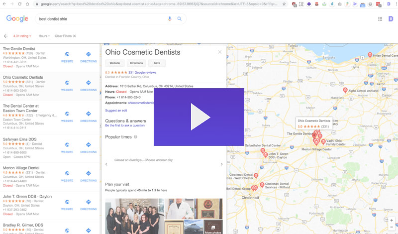Click Directions button in details panel
The image size is (398, 234).
tap(136, 63)
